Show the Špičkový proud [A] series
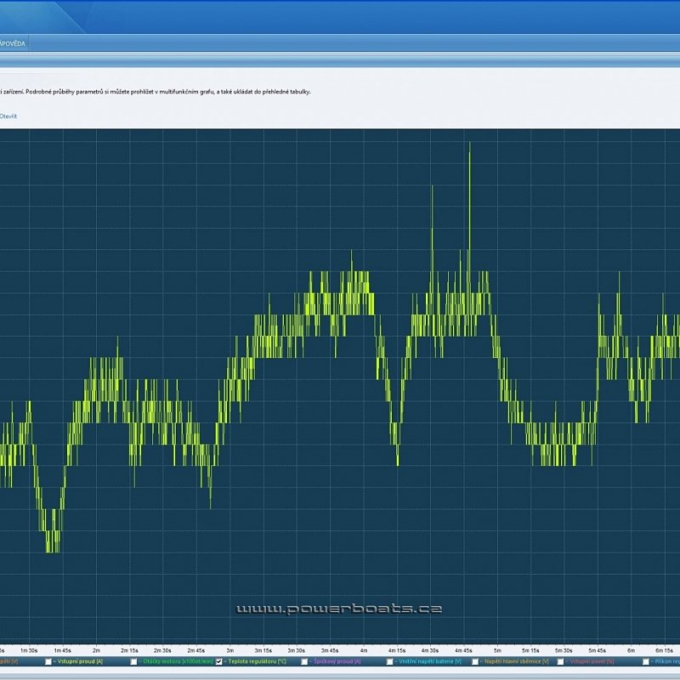 (304, 661)
